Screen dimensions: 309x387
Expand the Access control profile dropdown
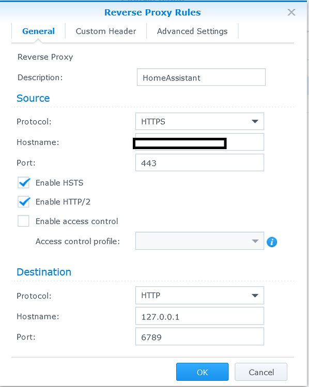(199, 241)
